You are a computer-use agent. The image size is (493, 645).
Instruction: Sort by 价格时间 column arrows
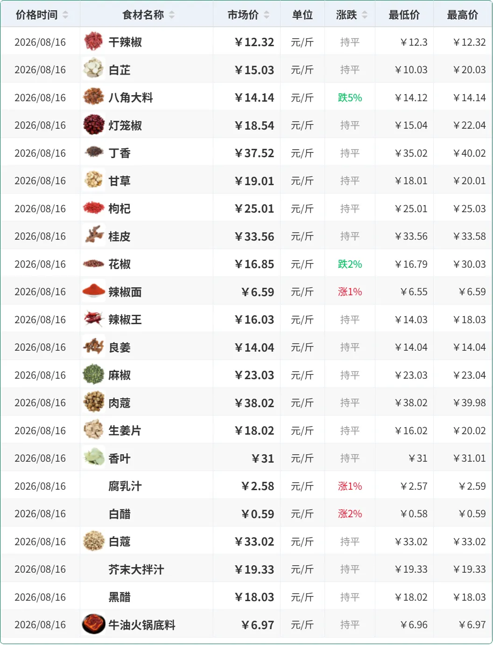click(65, 15)
